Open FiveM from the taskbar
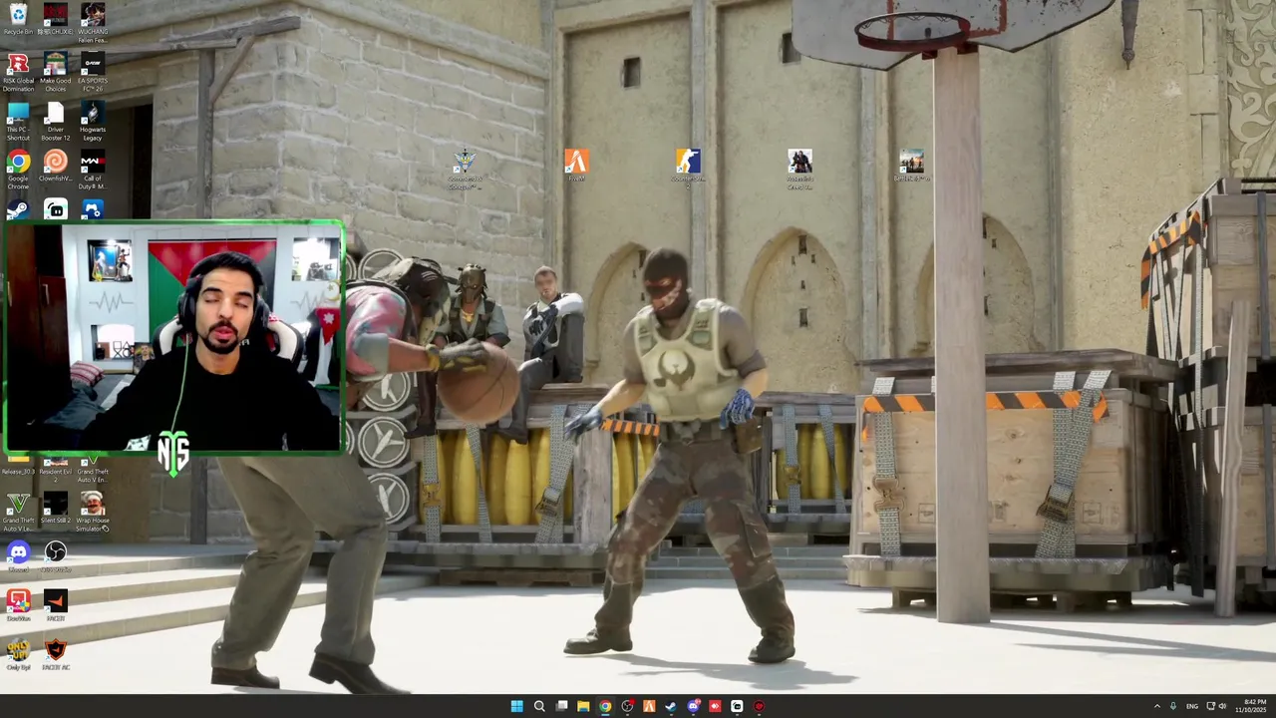 (x=649, y=706)
